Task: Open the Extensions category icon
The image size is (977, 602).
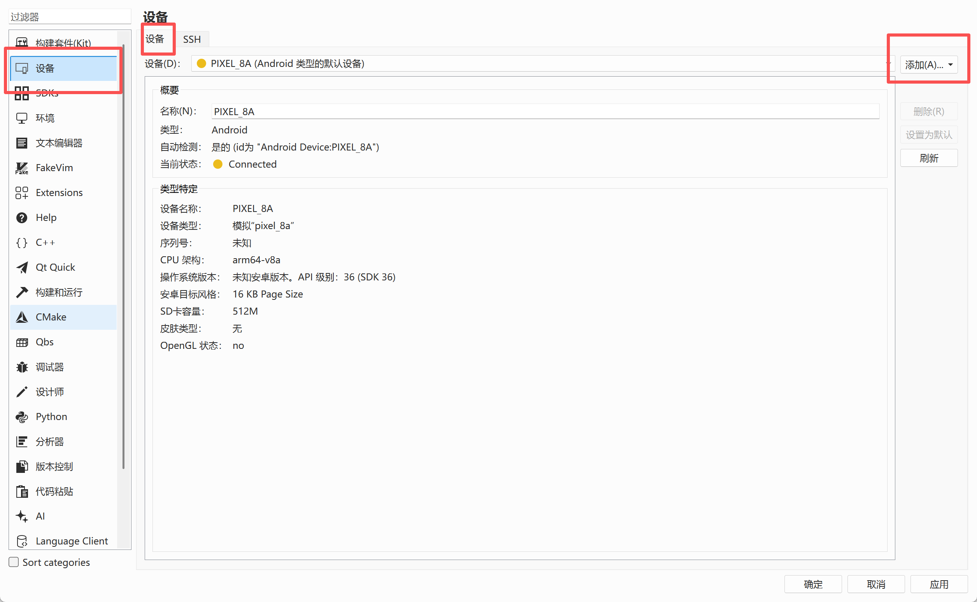Action: click(x=21, y=193)
